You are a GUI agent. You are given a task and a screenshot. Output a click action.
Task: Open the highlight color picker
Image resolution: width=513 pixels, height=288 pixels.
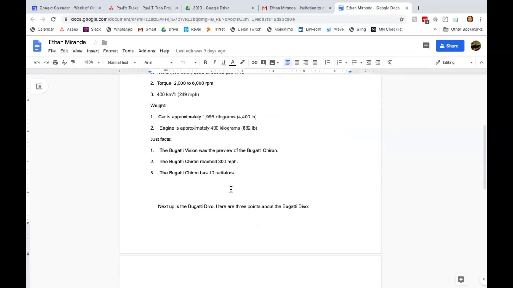pos(242,62)
